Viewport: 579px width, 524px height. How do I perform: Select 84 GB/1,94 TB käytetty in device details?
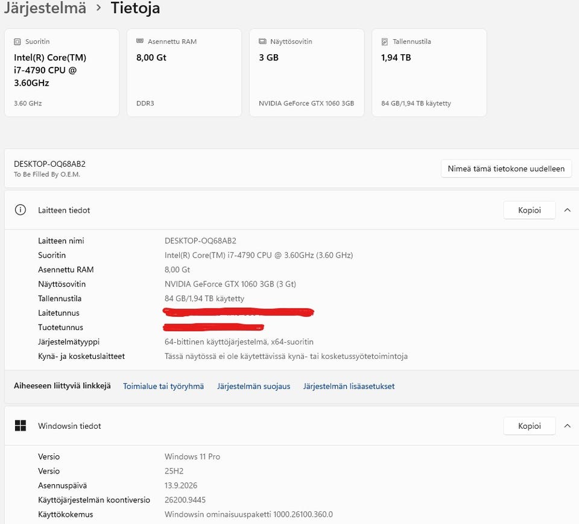[204, 298]
